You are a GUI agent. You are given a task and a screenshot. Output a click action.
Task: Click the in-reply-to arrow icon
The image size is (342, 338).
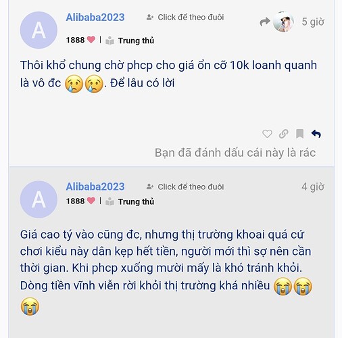(x=265, y=22)
